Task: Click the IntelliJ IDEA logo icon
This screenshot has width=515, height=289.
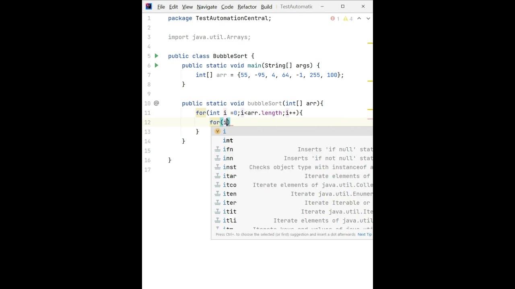Action: (148, 6)
